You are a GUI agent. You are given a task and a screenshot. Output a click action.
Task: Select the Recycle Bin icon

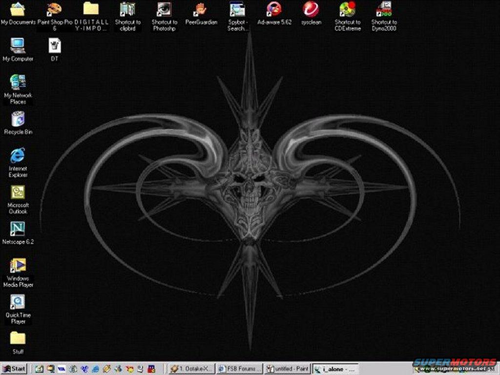click(x=18, y=119)
